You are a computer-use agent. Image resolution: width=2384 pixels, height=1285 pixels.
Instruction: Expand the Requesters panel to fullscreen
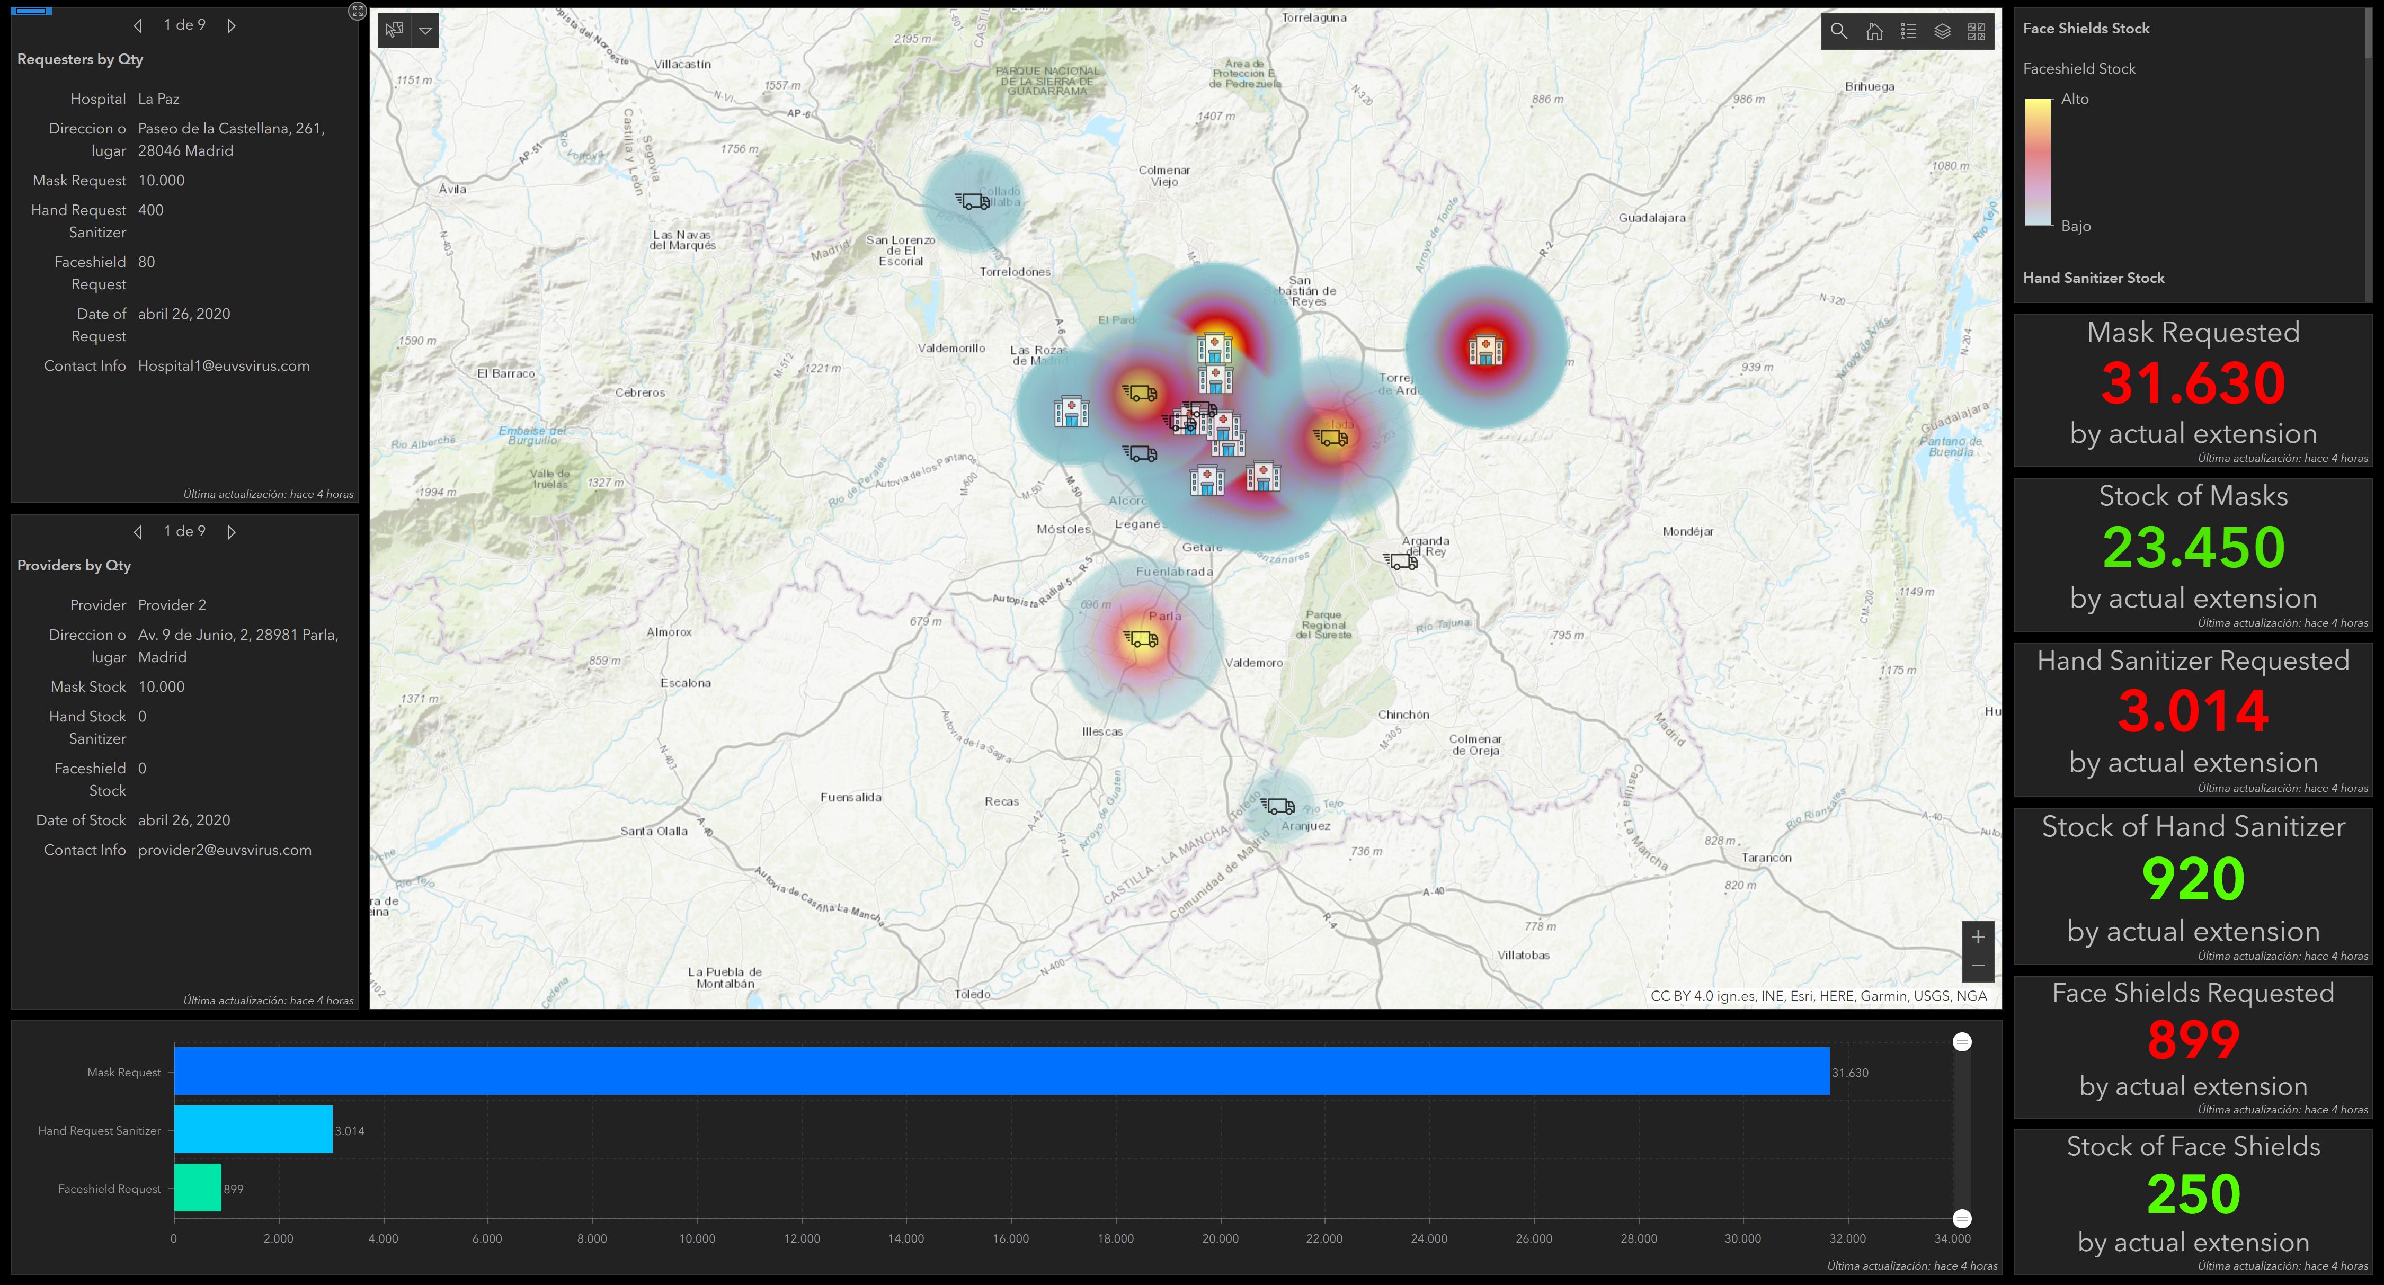pyautogui.click(x=357, y=11)
